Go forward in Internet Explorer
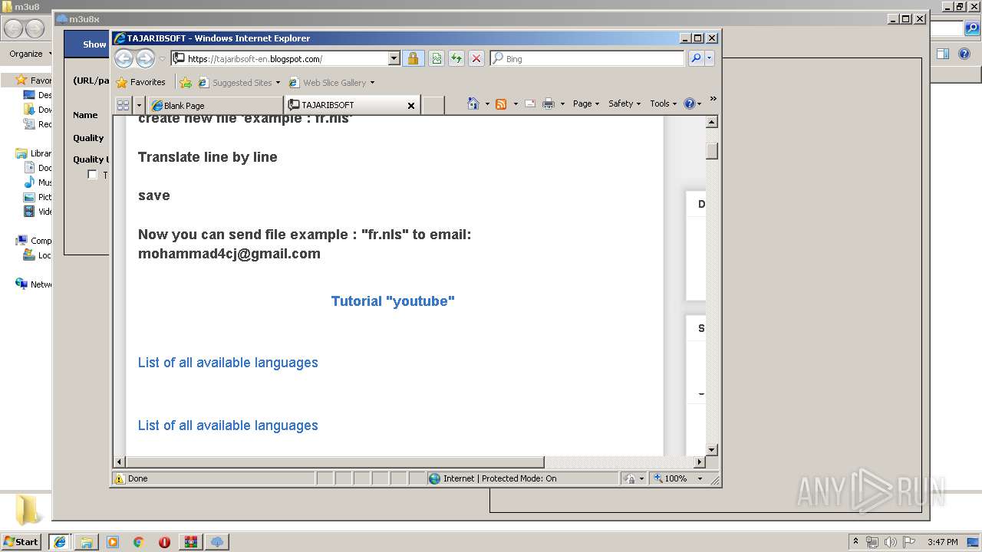Viewport: 982px width, 552px height. (145, 58)
